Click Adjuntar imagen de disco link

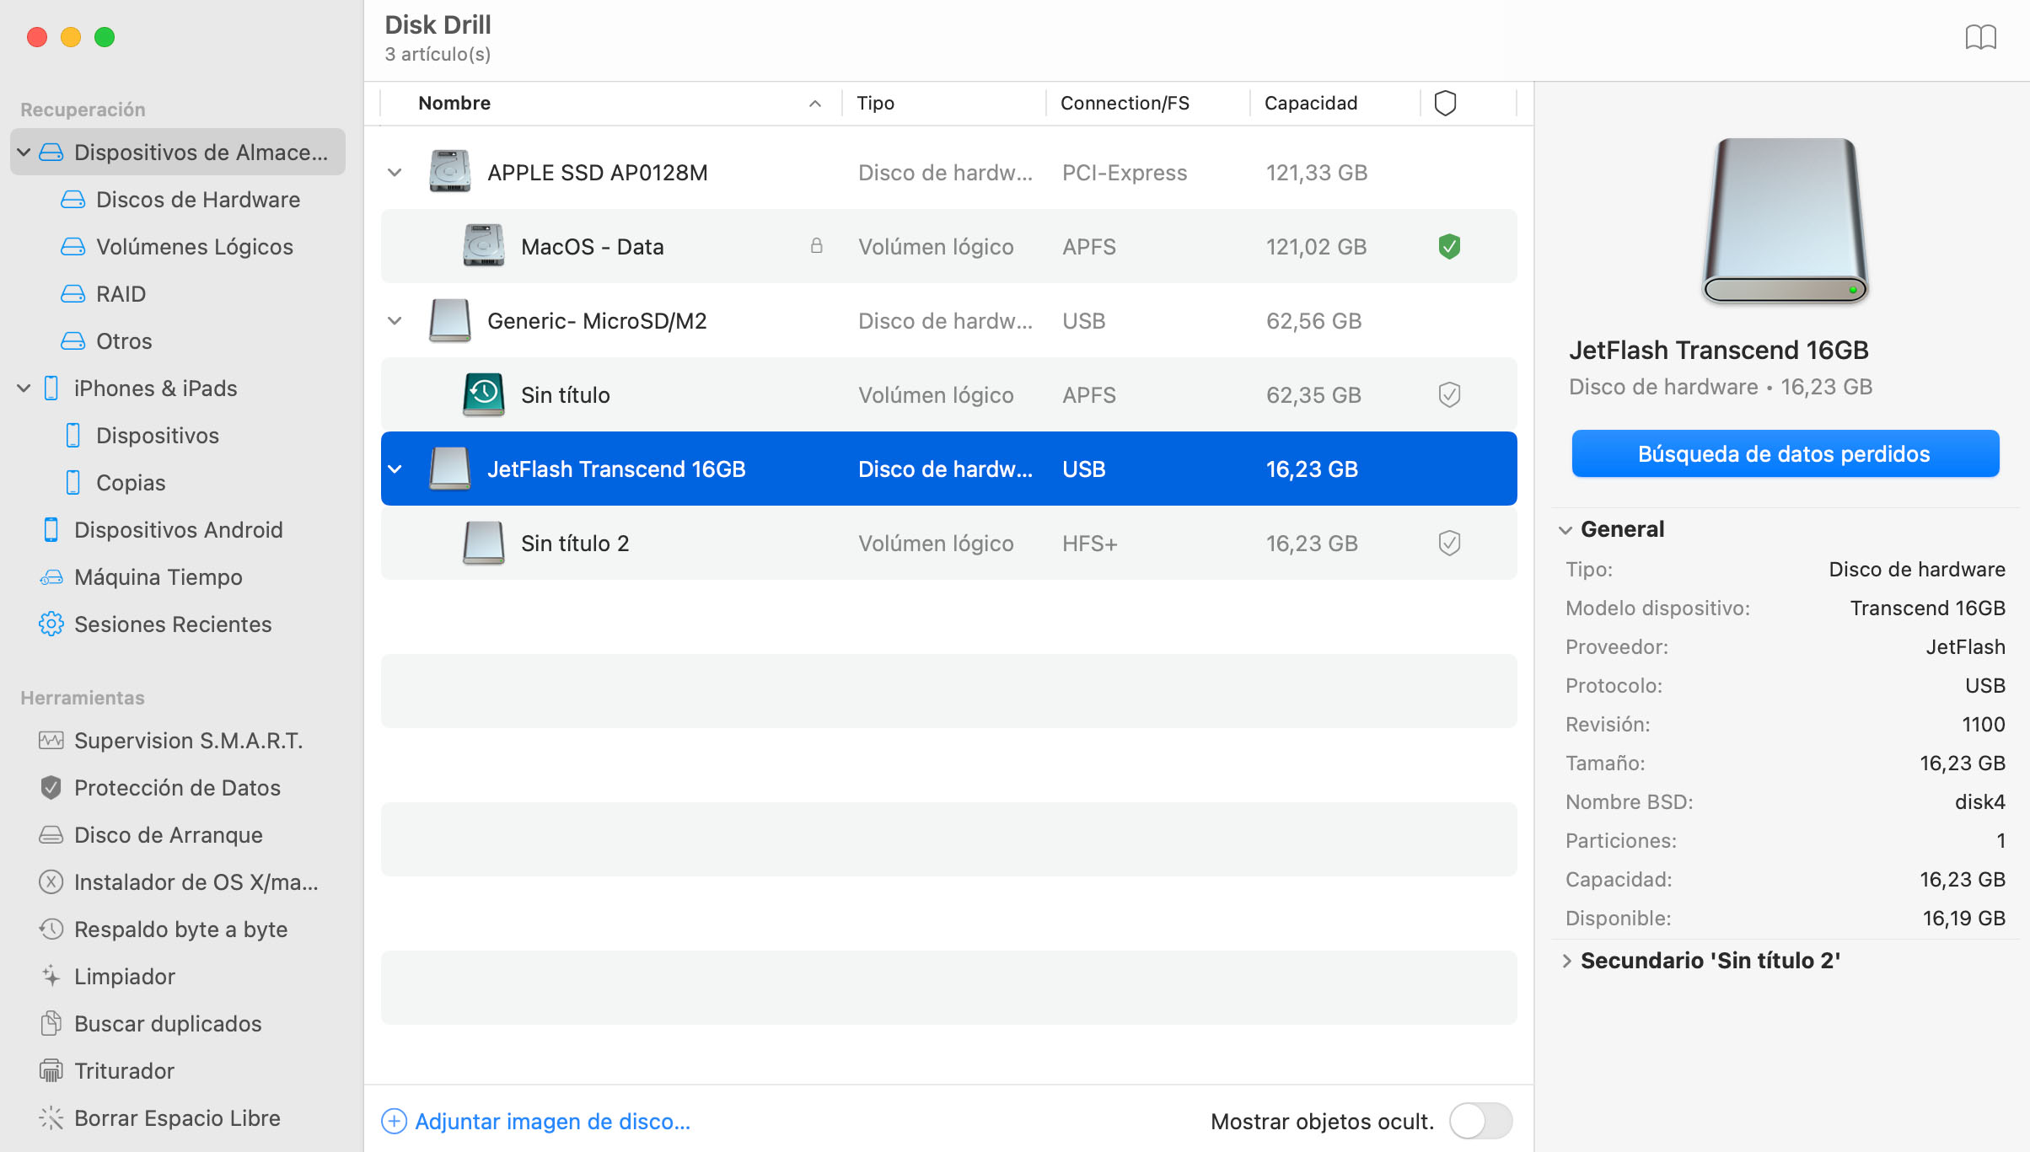[x=552, y=1122]
